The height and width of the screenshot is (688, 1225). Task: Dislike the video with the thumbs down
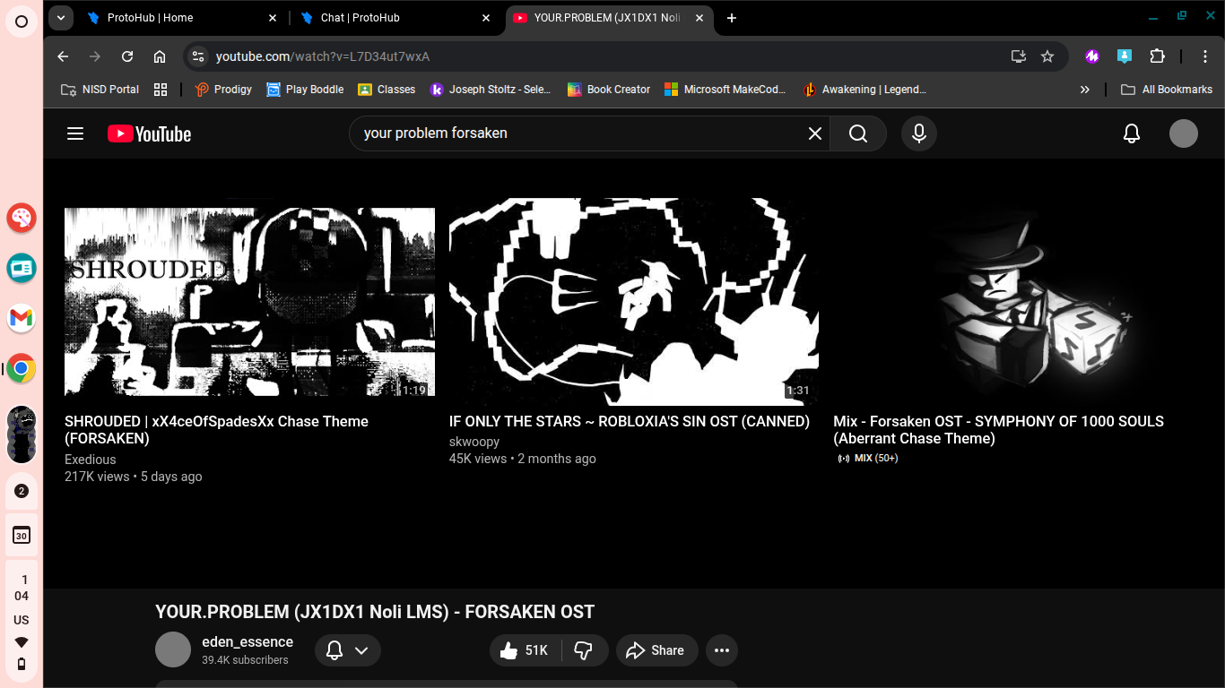click(x=584, y=649)
